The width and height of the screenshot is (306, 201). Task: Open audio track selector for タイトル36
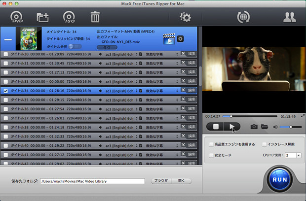pyautogui.click(x=137, y=109)
